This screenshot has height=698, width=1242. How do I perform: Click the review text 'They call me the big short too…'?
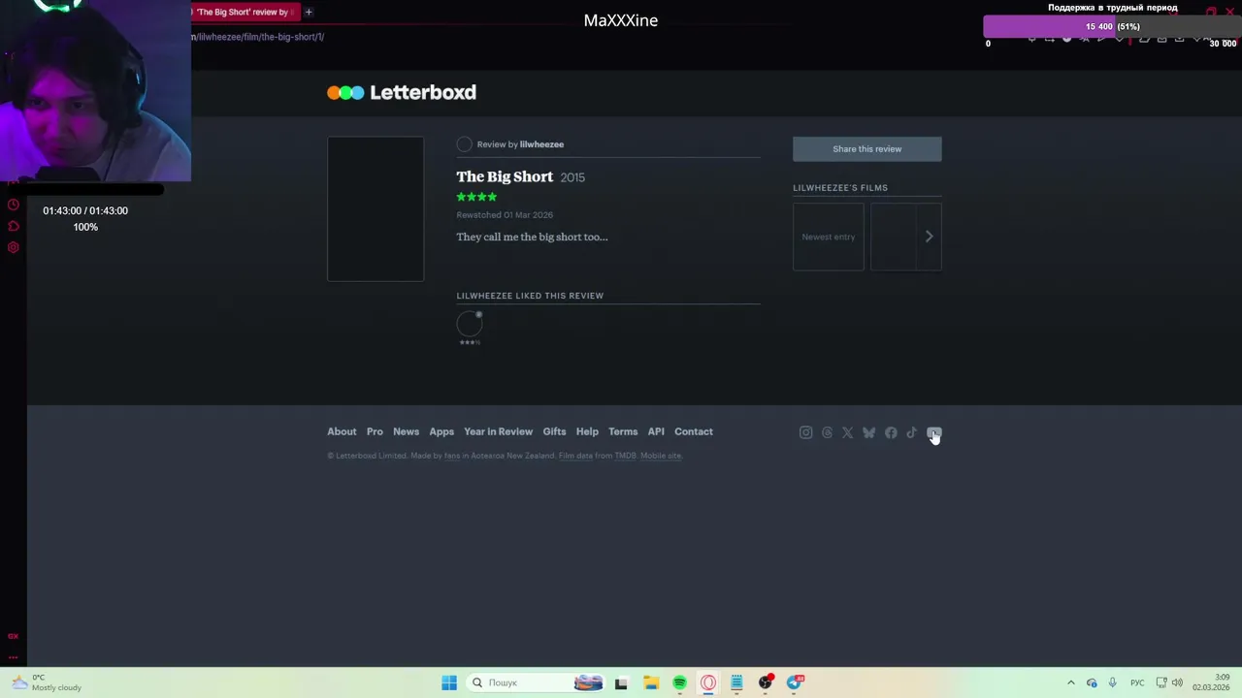(532, 237)
